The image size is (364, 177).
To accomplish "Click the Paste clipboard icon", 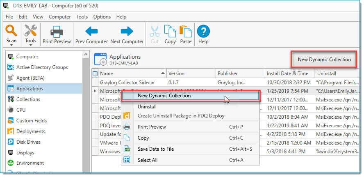I will click(x=185, y=31).
